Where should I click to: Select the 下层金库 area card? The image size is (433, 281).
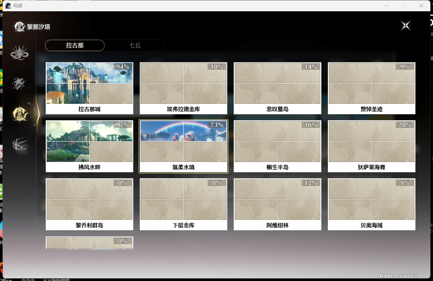click(184, 204)
